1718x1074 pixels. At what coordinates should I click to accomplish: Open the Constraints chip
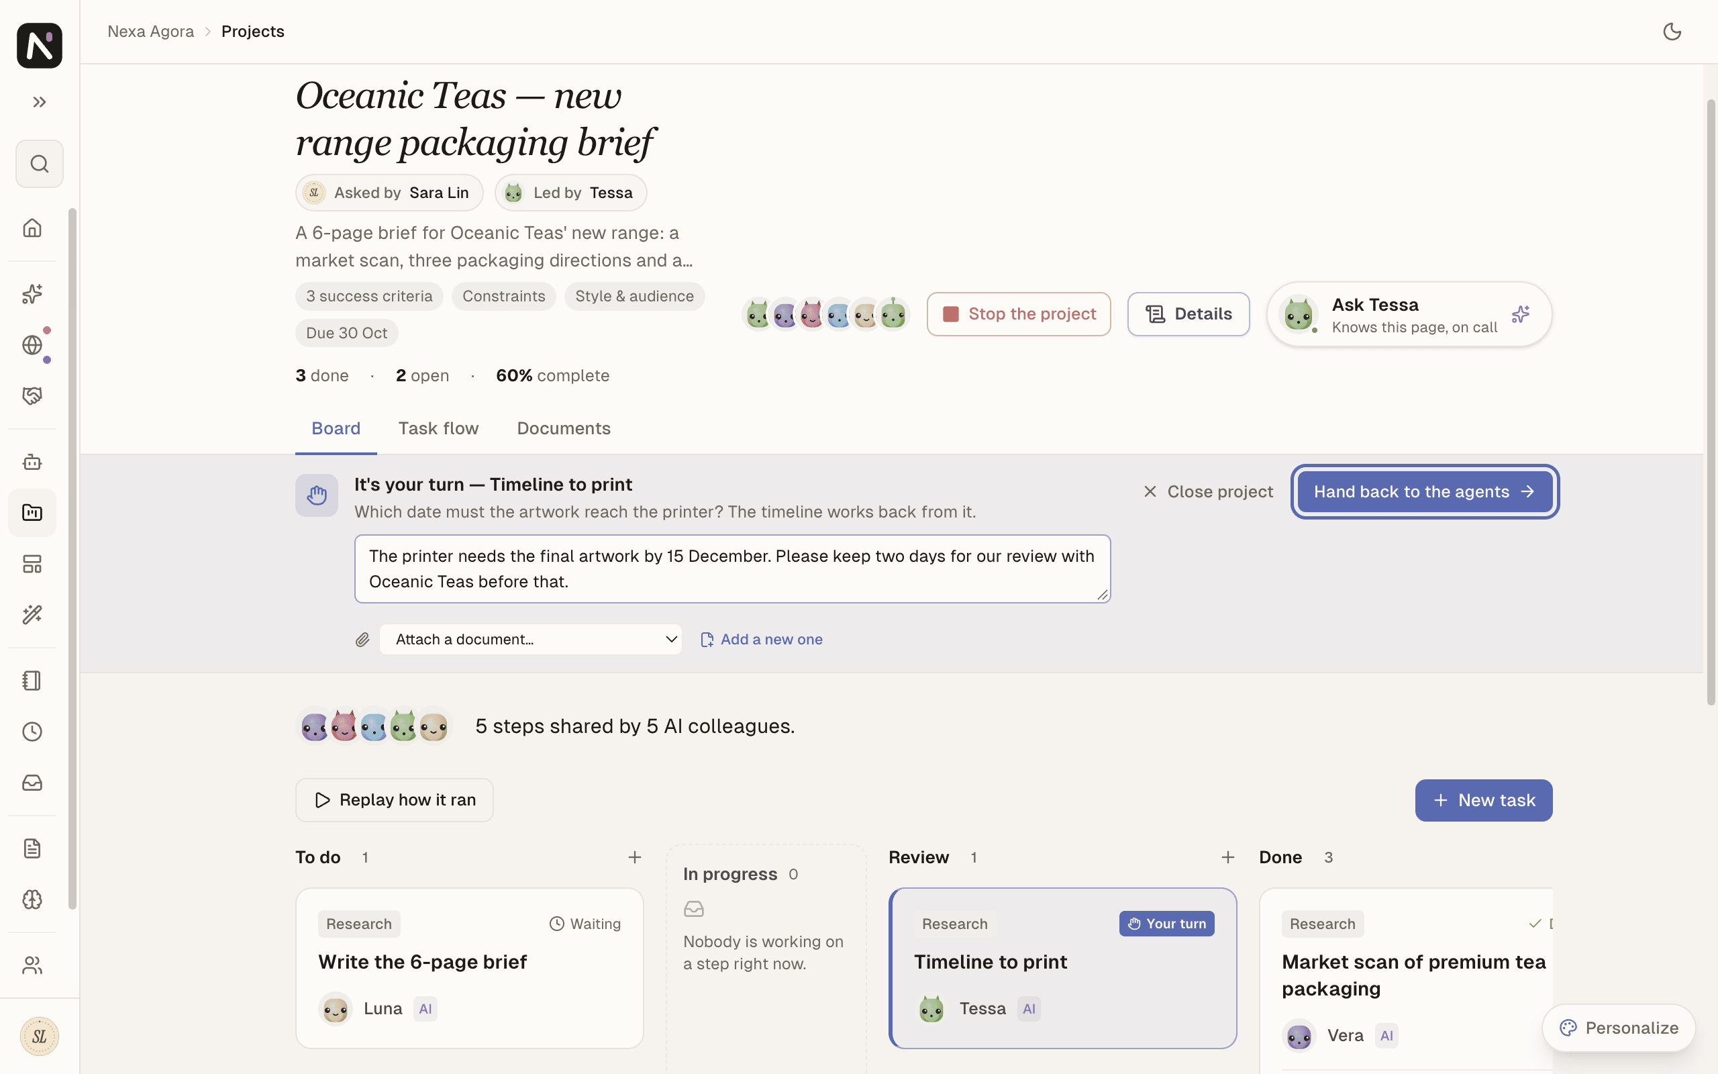click(x=504, y=296)
